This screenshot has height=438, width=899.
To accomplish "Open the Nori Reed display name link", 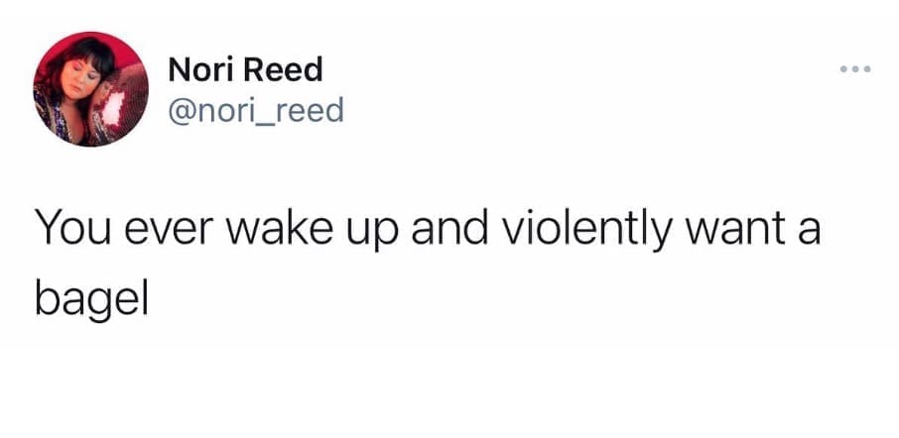I will click(245, 69).
